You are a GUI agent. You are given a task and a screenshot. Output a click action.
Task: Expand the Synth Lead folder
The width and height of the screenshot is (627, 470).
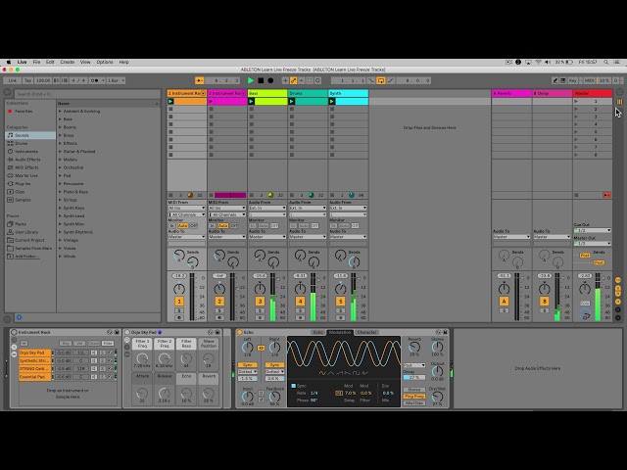pyautogui.click(x=61, y=215)
